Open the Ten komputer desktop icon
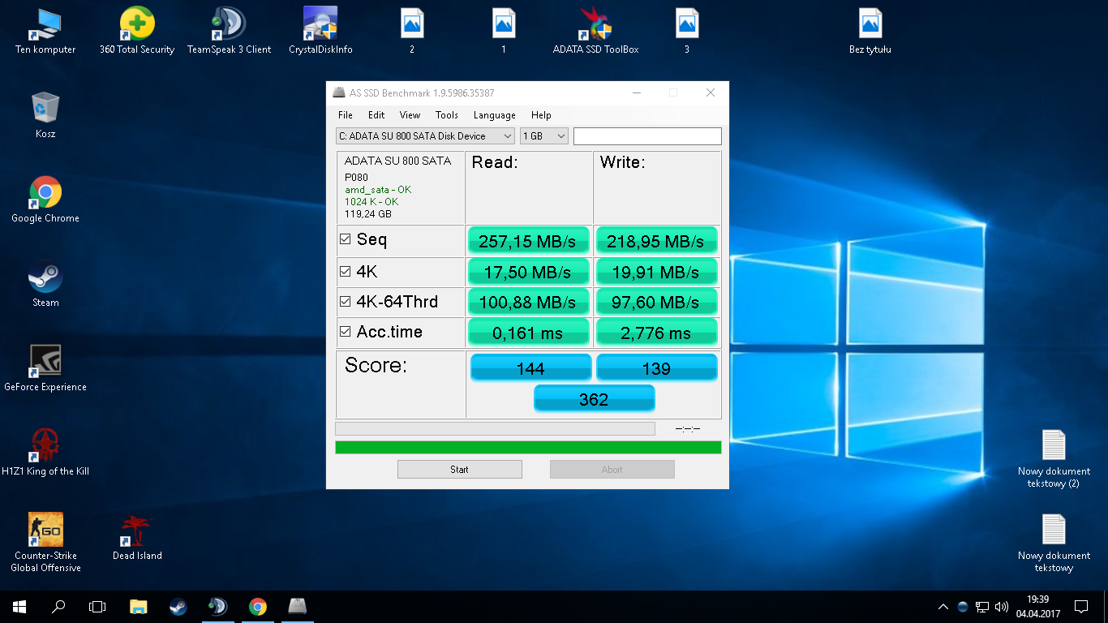 [45, 32]
